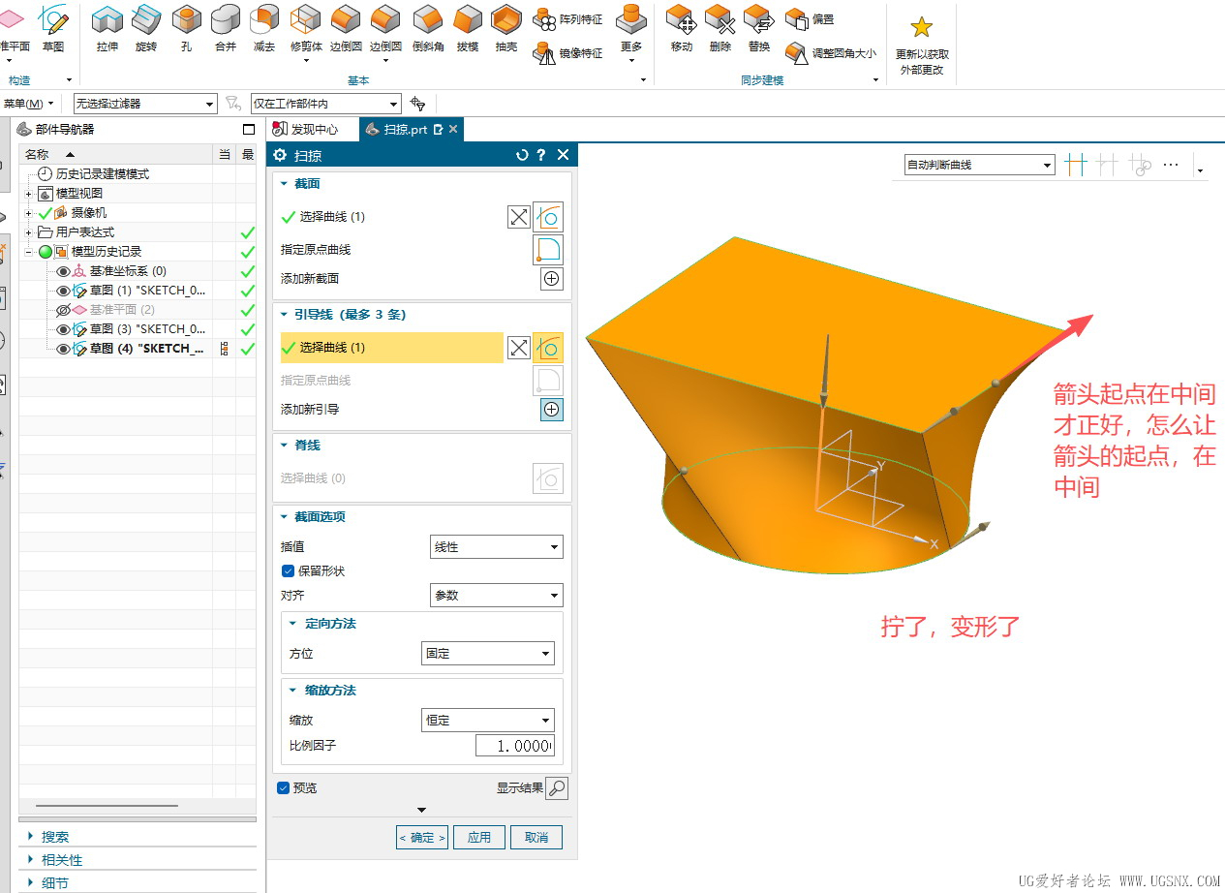Click 指定原点曲线 icon in 截面 section
The width and height of the screenshot is (1225, 893).
547,250
